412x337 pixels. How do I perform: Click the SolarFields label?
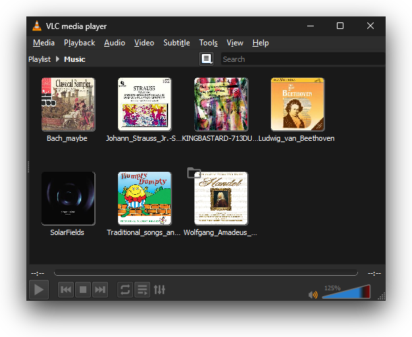pyautogui.click(x=67, y=232)
